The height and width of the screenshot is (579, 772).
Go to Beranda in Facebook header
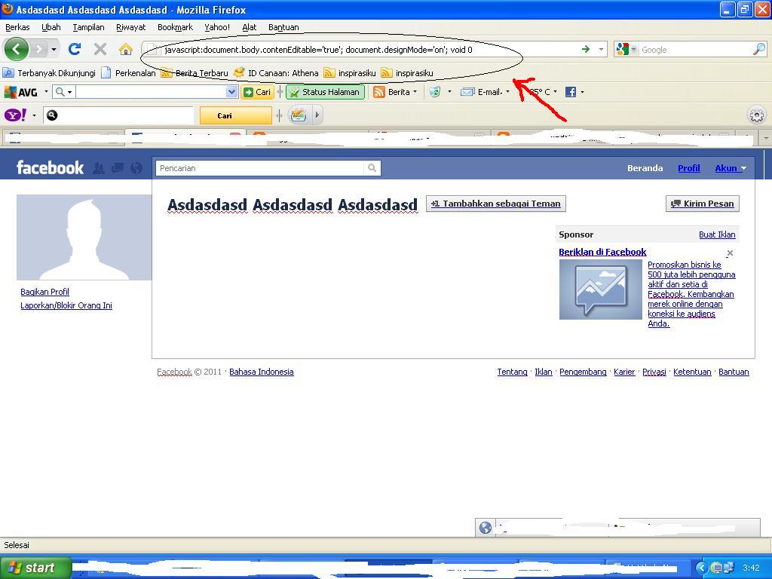point(645,168)
